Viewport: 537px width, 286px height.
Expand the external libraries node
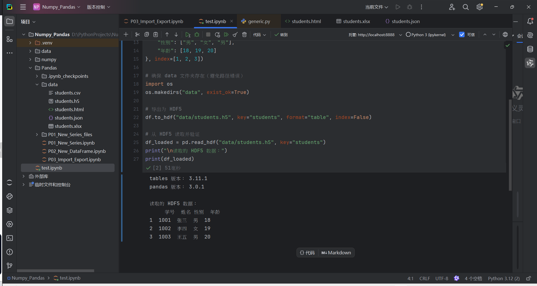coord(24,176)
